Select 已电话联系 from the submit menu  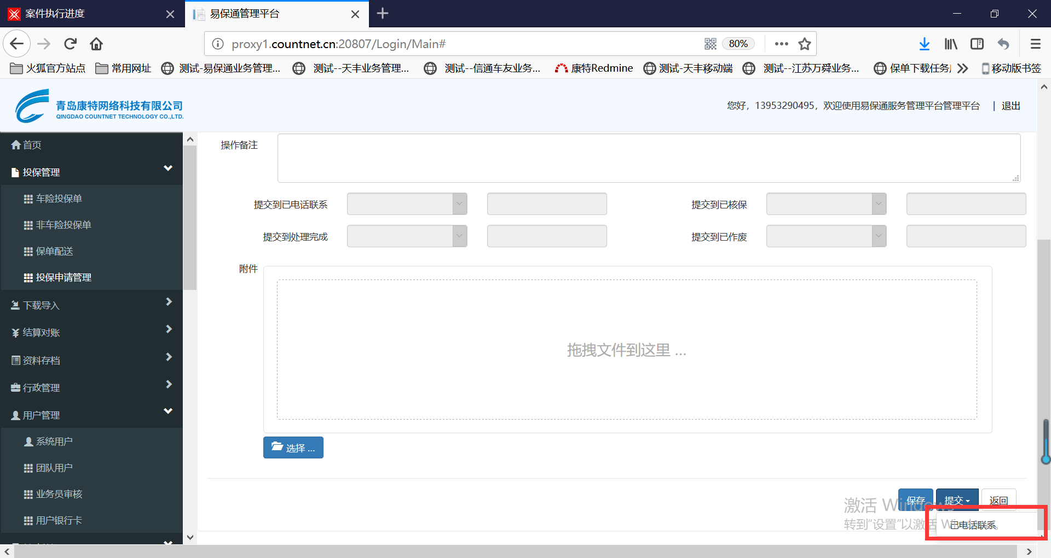(973, 525)
